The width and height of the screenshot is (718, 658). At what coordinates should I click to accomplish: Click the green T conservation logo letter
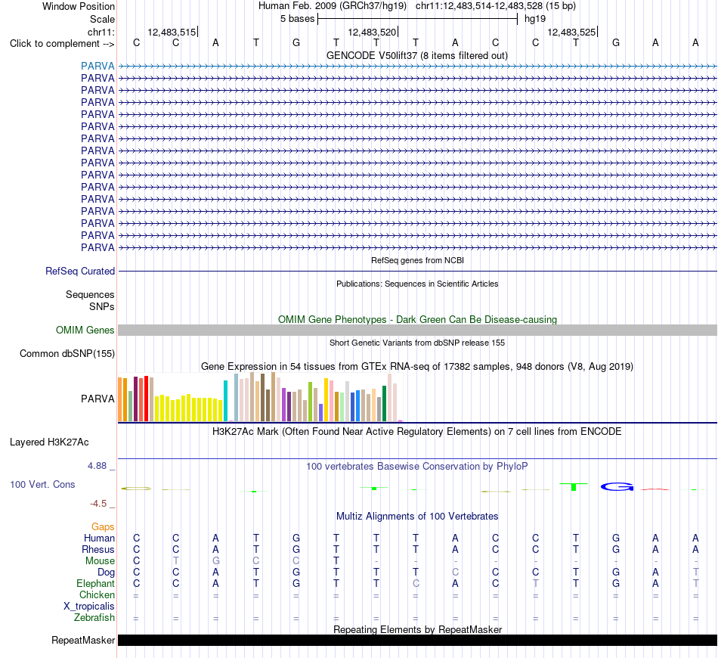pyautogui.click(x=574, y=486)
